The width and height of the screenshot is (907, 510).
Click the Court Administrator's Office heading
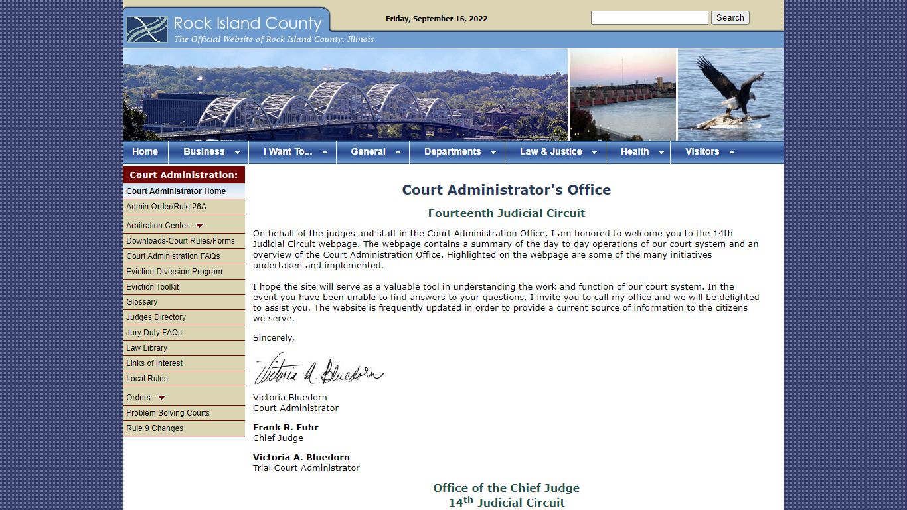tap(507, 190)
